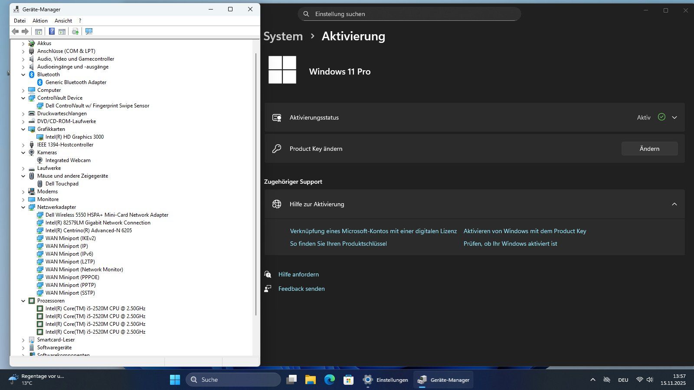The image size is (694, 390).
Task: Click the Akkus battery category icon
Action: click(32, 43)
